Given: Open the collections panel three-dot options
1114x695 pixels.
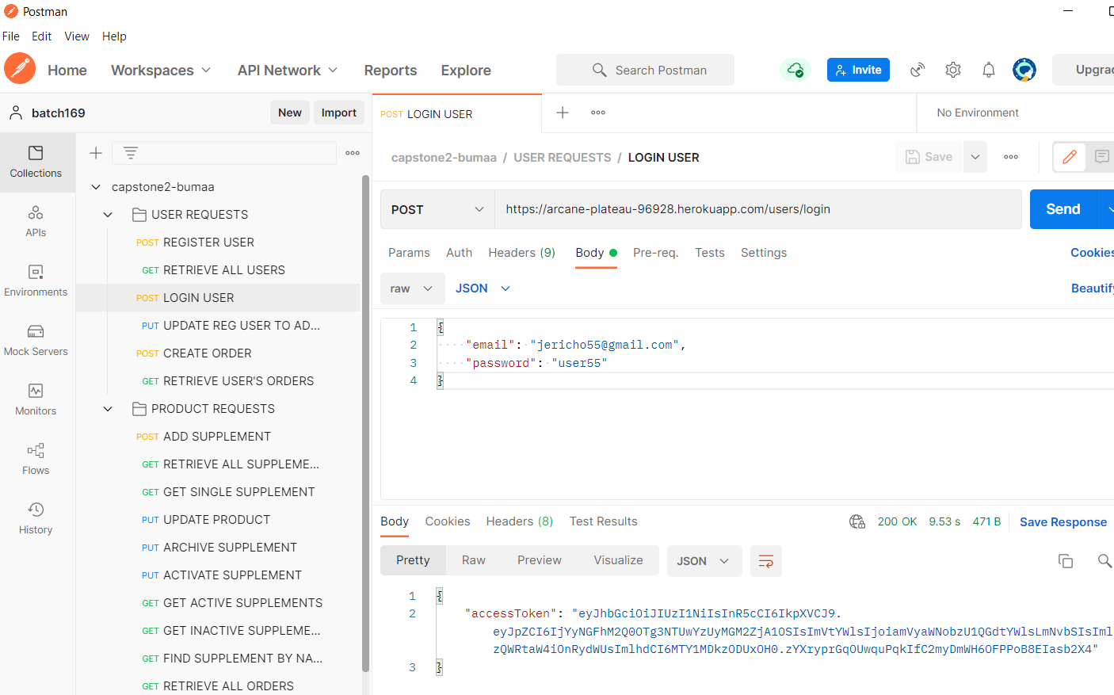Looking at the screenshot, I should 353,153.
